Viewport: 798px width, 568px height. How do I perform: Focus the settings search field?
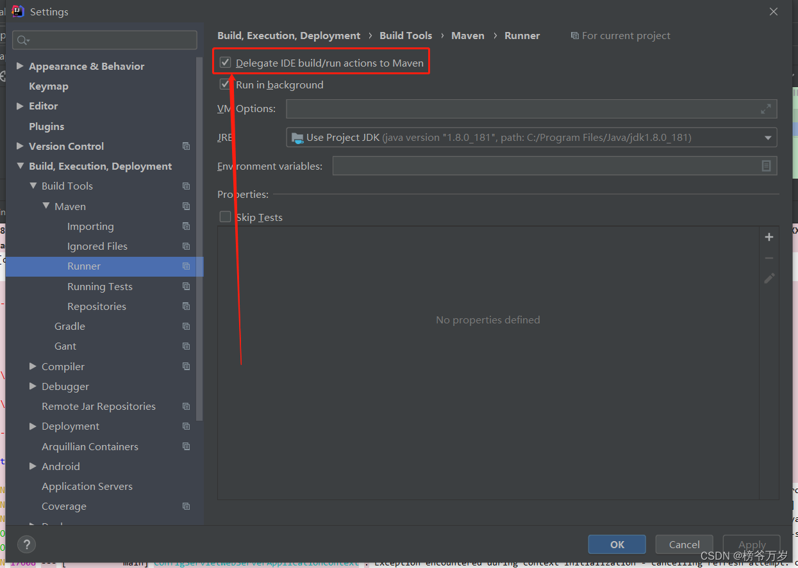(x=105, y=40)
